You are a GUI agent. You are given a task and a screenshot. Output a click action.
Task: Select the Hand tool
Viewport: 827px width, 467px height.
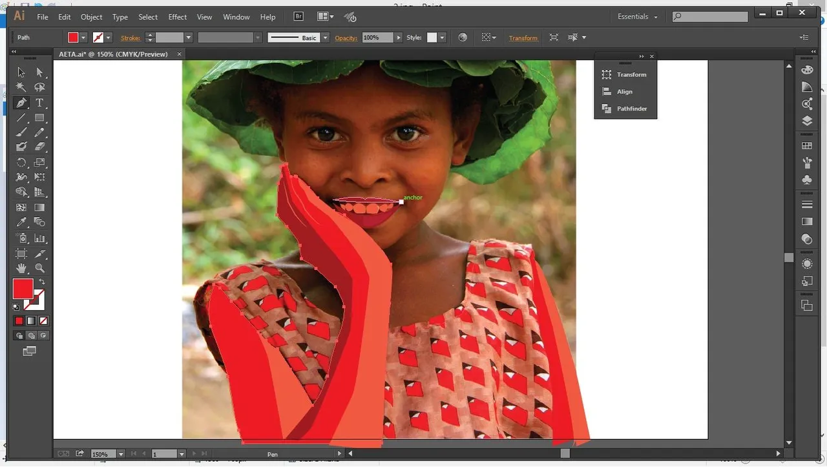[x=21, y=268]
